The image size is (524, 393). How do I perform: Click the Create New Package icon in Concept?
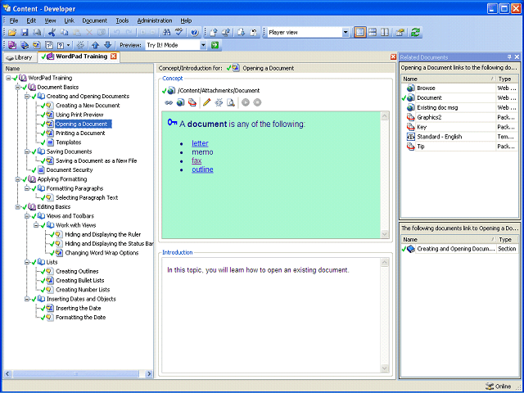tap(192, 102)
